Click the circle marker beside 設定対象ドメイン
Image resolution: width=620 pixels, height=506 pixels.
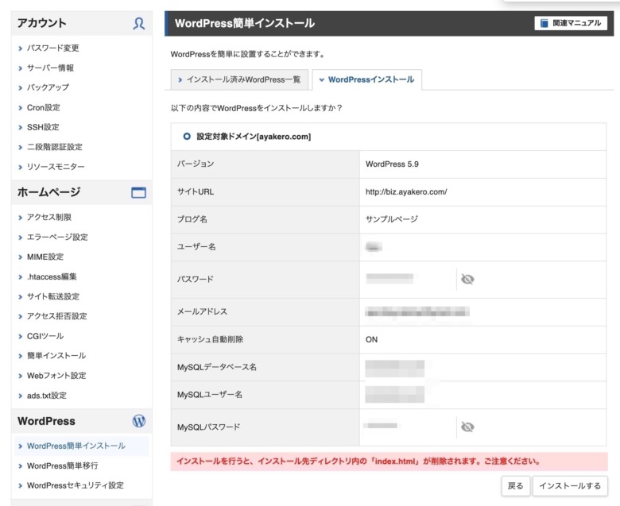[187, 137]
